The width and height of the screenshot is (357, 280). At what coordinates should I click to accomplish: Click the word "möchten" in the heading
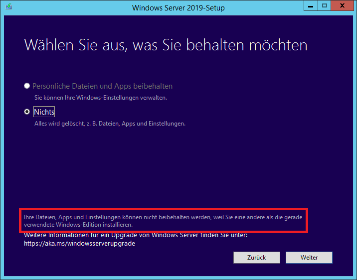(x=278, y=45)
